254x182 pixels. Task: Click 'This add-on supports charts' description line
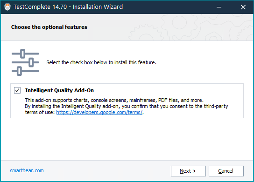click(114, 100)
